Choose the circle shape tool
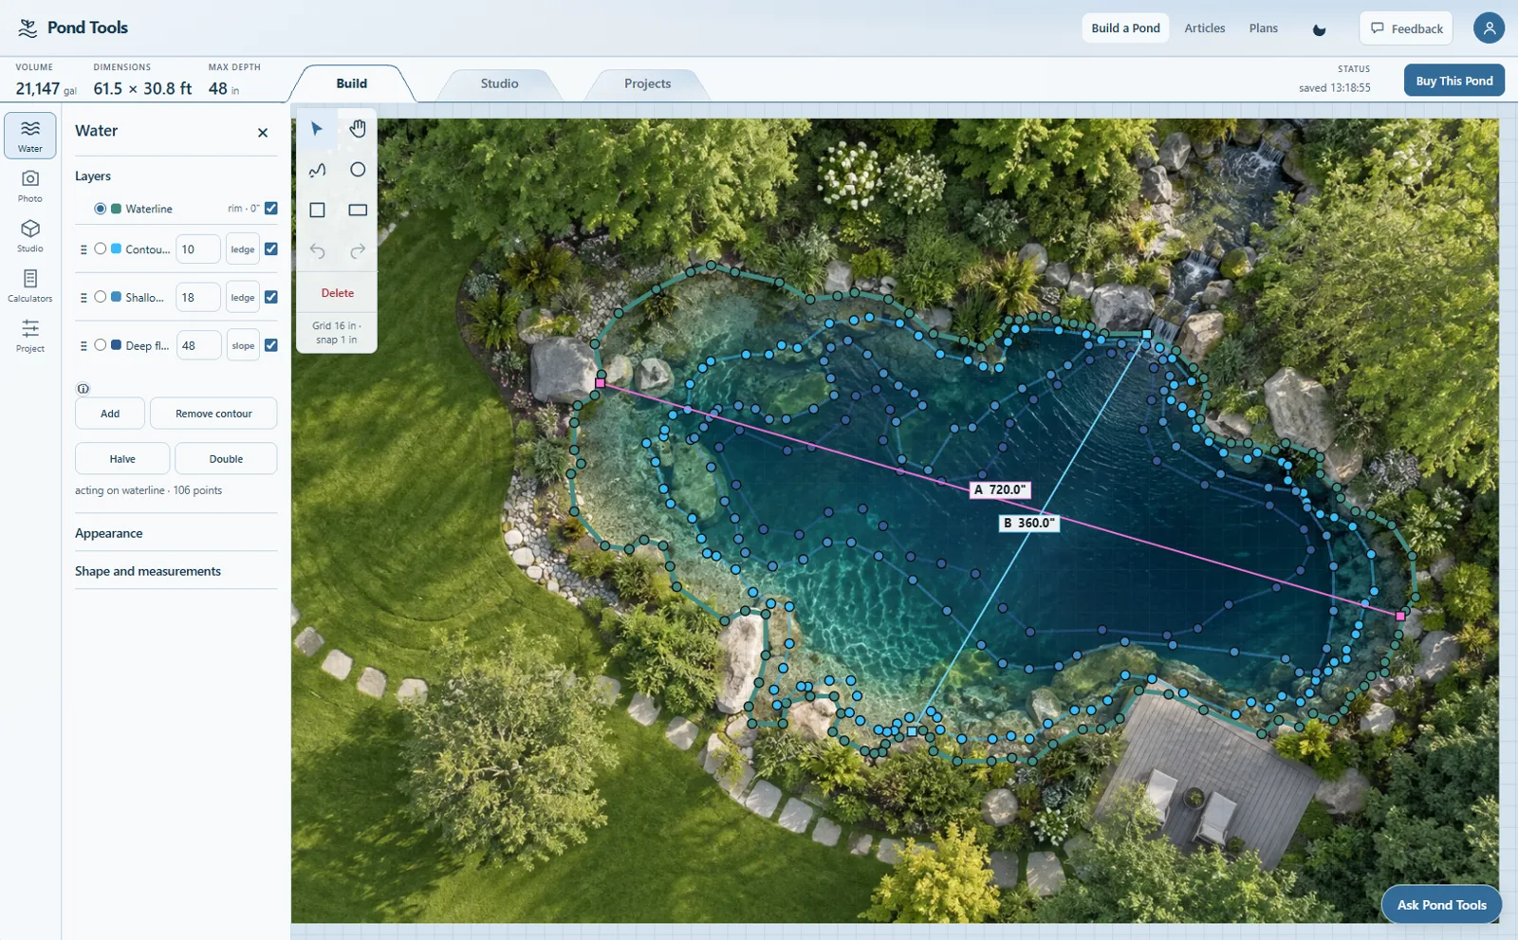The image size is (1518, 940). [358, 170]
